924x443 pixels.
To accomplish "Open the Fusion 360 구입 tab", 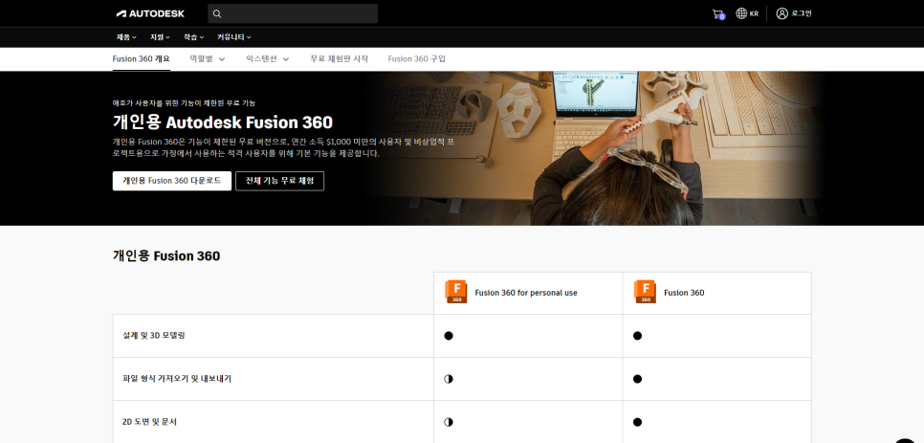I will pyautogui.click(x=417, y=59).
